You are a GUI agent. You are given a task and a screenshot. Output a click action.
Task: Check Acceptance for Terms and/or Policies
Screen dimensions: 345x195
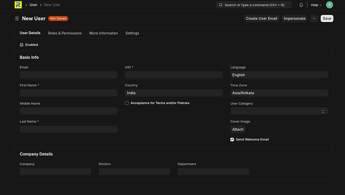126,103
